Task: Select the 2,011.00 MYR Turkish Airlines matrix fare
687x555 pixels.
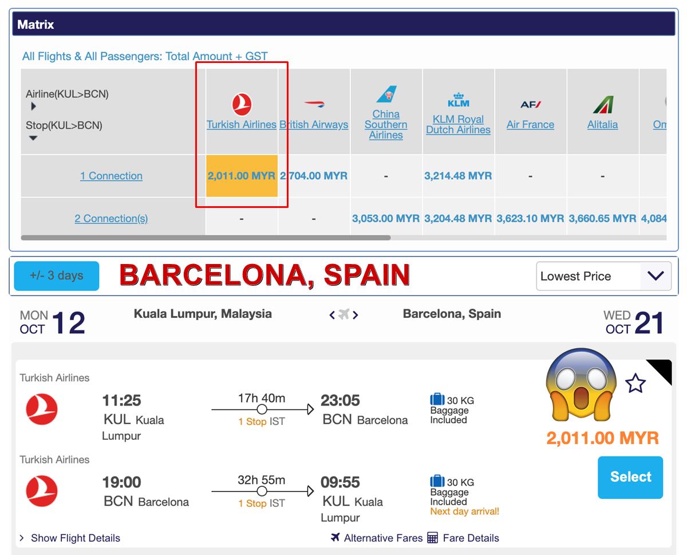Action: coord(242,176)
